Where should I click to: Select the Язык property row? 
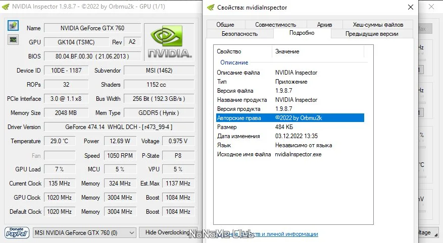tap(290, 145)
